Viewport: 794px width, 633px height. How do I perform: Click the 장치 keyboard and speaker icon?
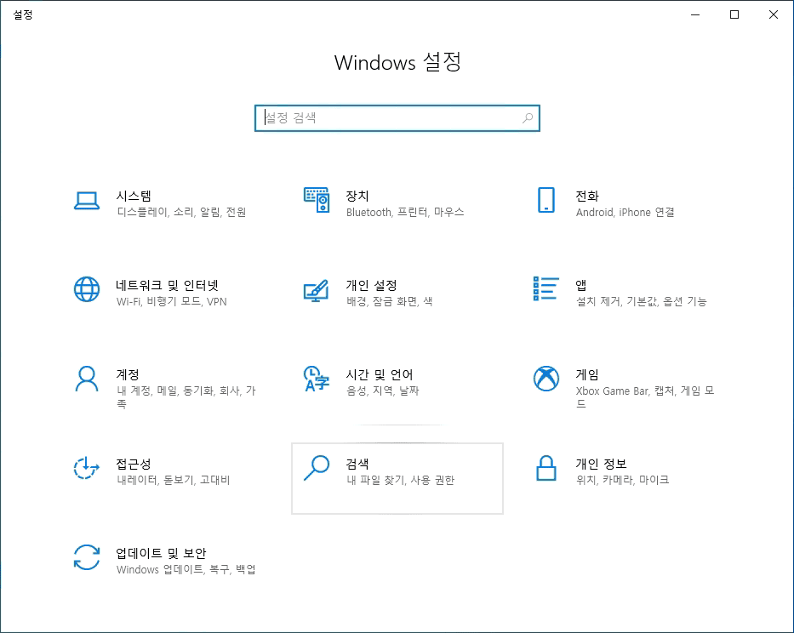tap(317, 200)
